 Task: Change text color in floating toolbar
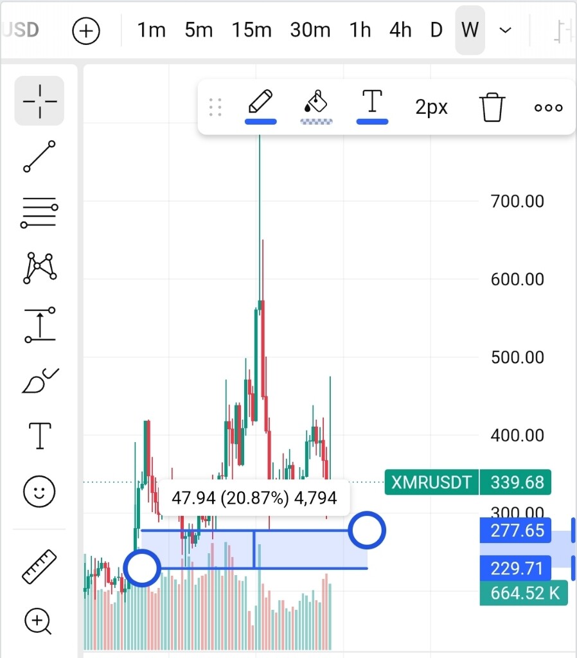tap(372, 107)
